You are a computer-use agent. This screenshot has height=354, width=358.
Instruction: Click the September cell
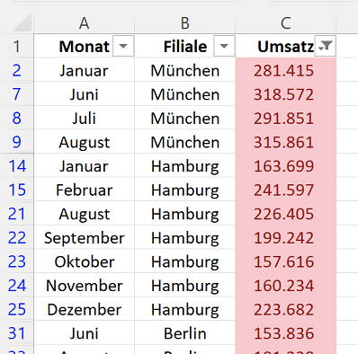point(85,238)
